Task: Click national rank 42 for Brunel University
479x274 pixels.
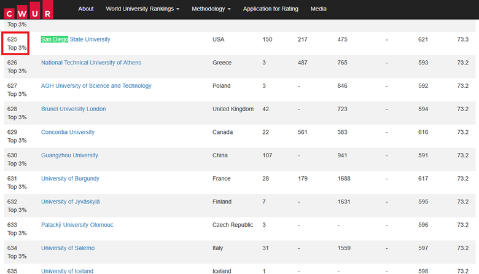Action: [x=266, y=109]
